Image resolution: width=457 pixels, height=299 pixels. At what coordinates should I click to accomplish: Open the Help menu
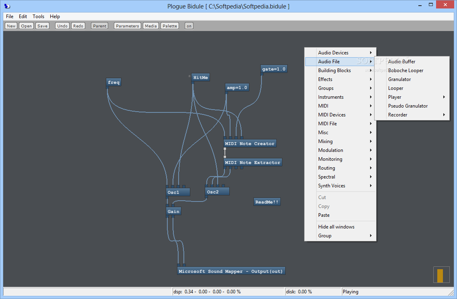pos(55,17)
